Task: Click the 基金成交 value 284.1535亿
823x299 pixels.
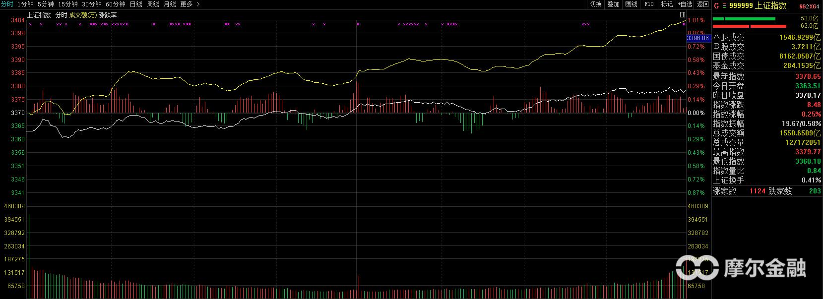Action: [x=801, y=65]
